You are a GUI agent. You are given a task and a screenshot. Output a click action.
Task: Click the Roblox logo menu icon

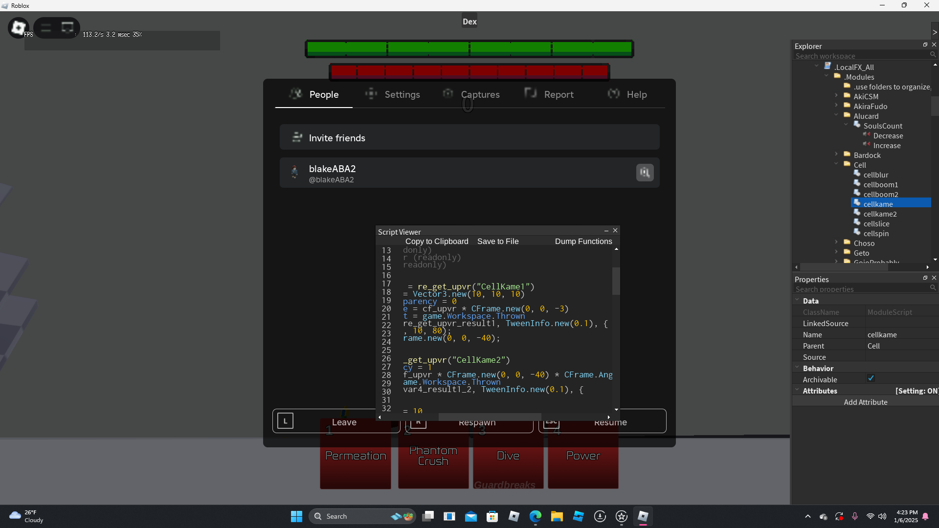pyautogui.click(x=18, y=27)
